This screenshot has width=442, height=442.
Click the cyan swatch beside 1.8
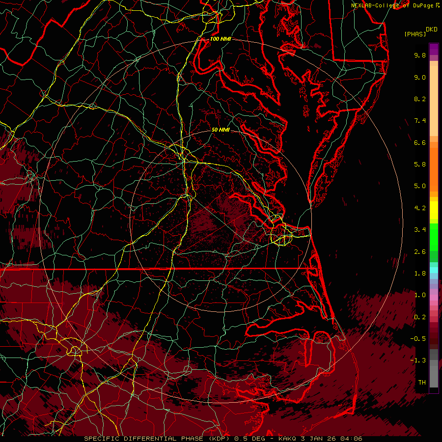pos(434,270)
